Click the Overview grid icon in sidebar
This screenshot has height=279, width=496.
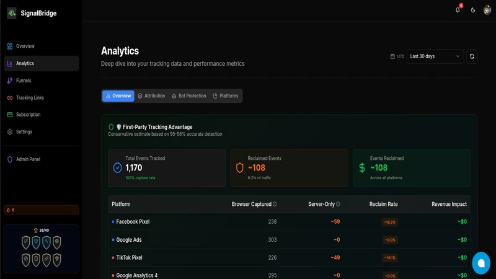click(x=10, y=46)
